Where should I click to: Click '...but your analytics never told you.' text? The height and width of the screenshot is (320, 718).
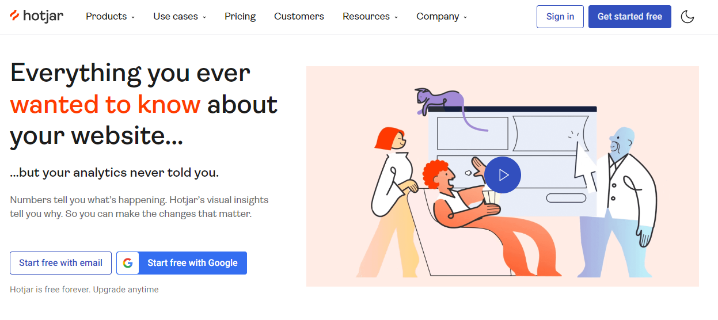coord(115,173)
